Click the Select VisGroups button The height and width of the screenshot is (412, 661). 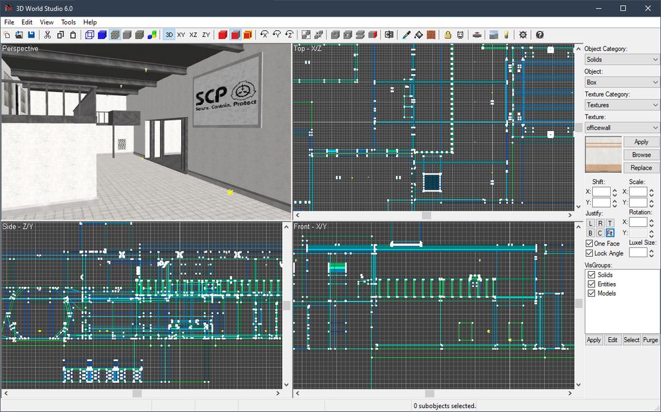(631, 340)
